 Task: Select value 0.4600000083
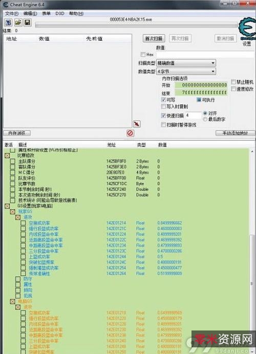(169, 229)
